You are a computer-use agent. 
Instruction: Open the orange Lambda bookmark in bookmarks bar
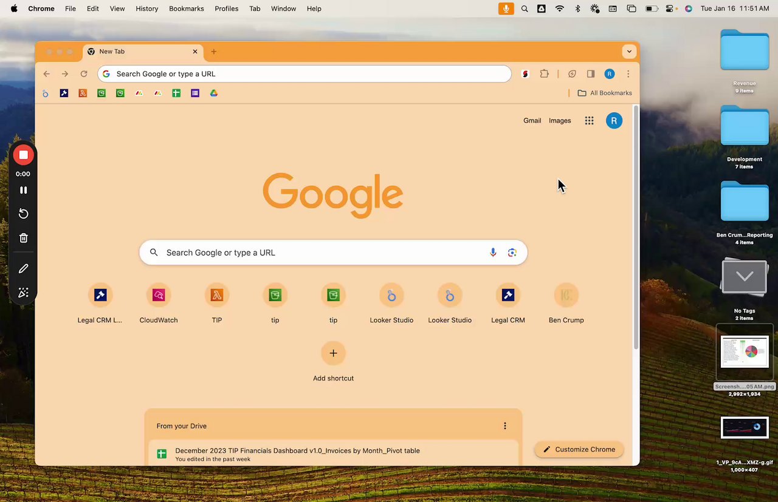tap(83, 93)
